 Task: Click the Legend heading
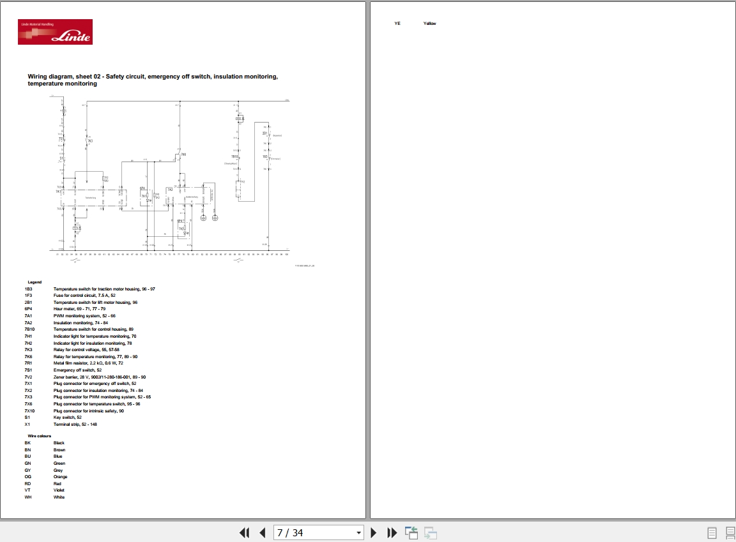[34, 282]
